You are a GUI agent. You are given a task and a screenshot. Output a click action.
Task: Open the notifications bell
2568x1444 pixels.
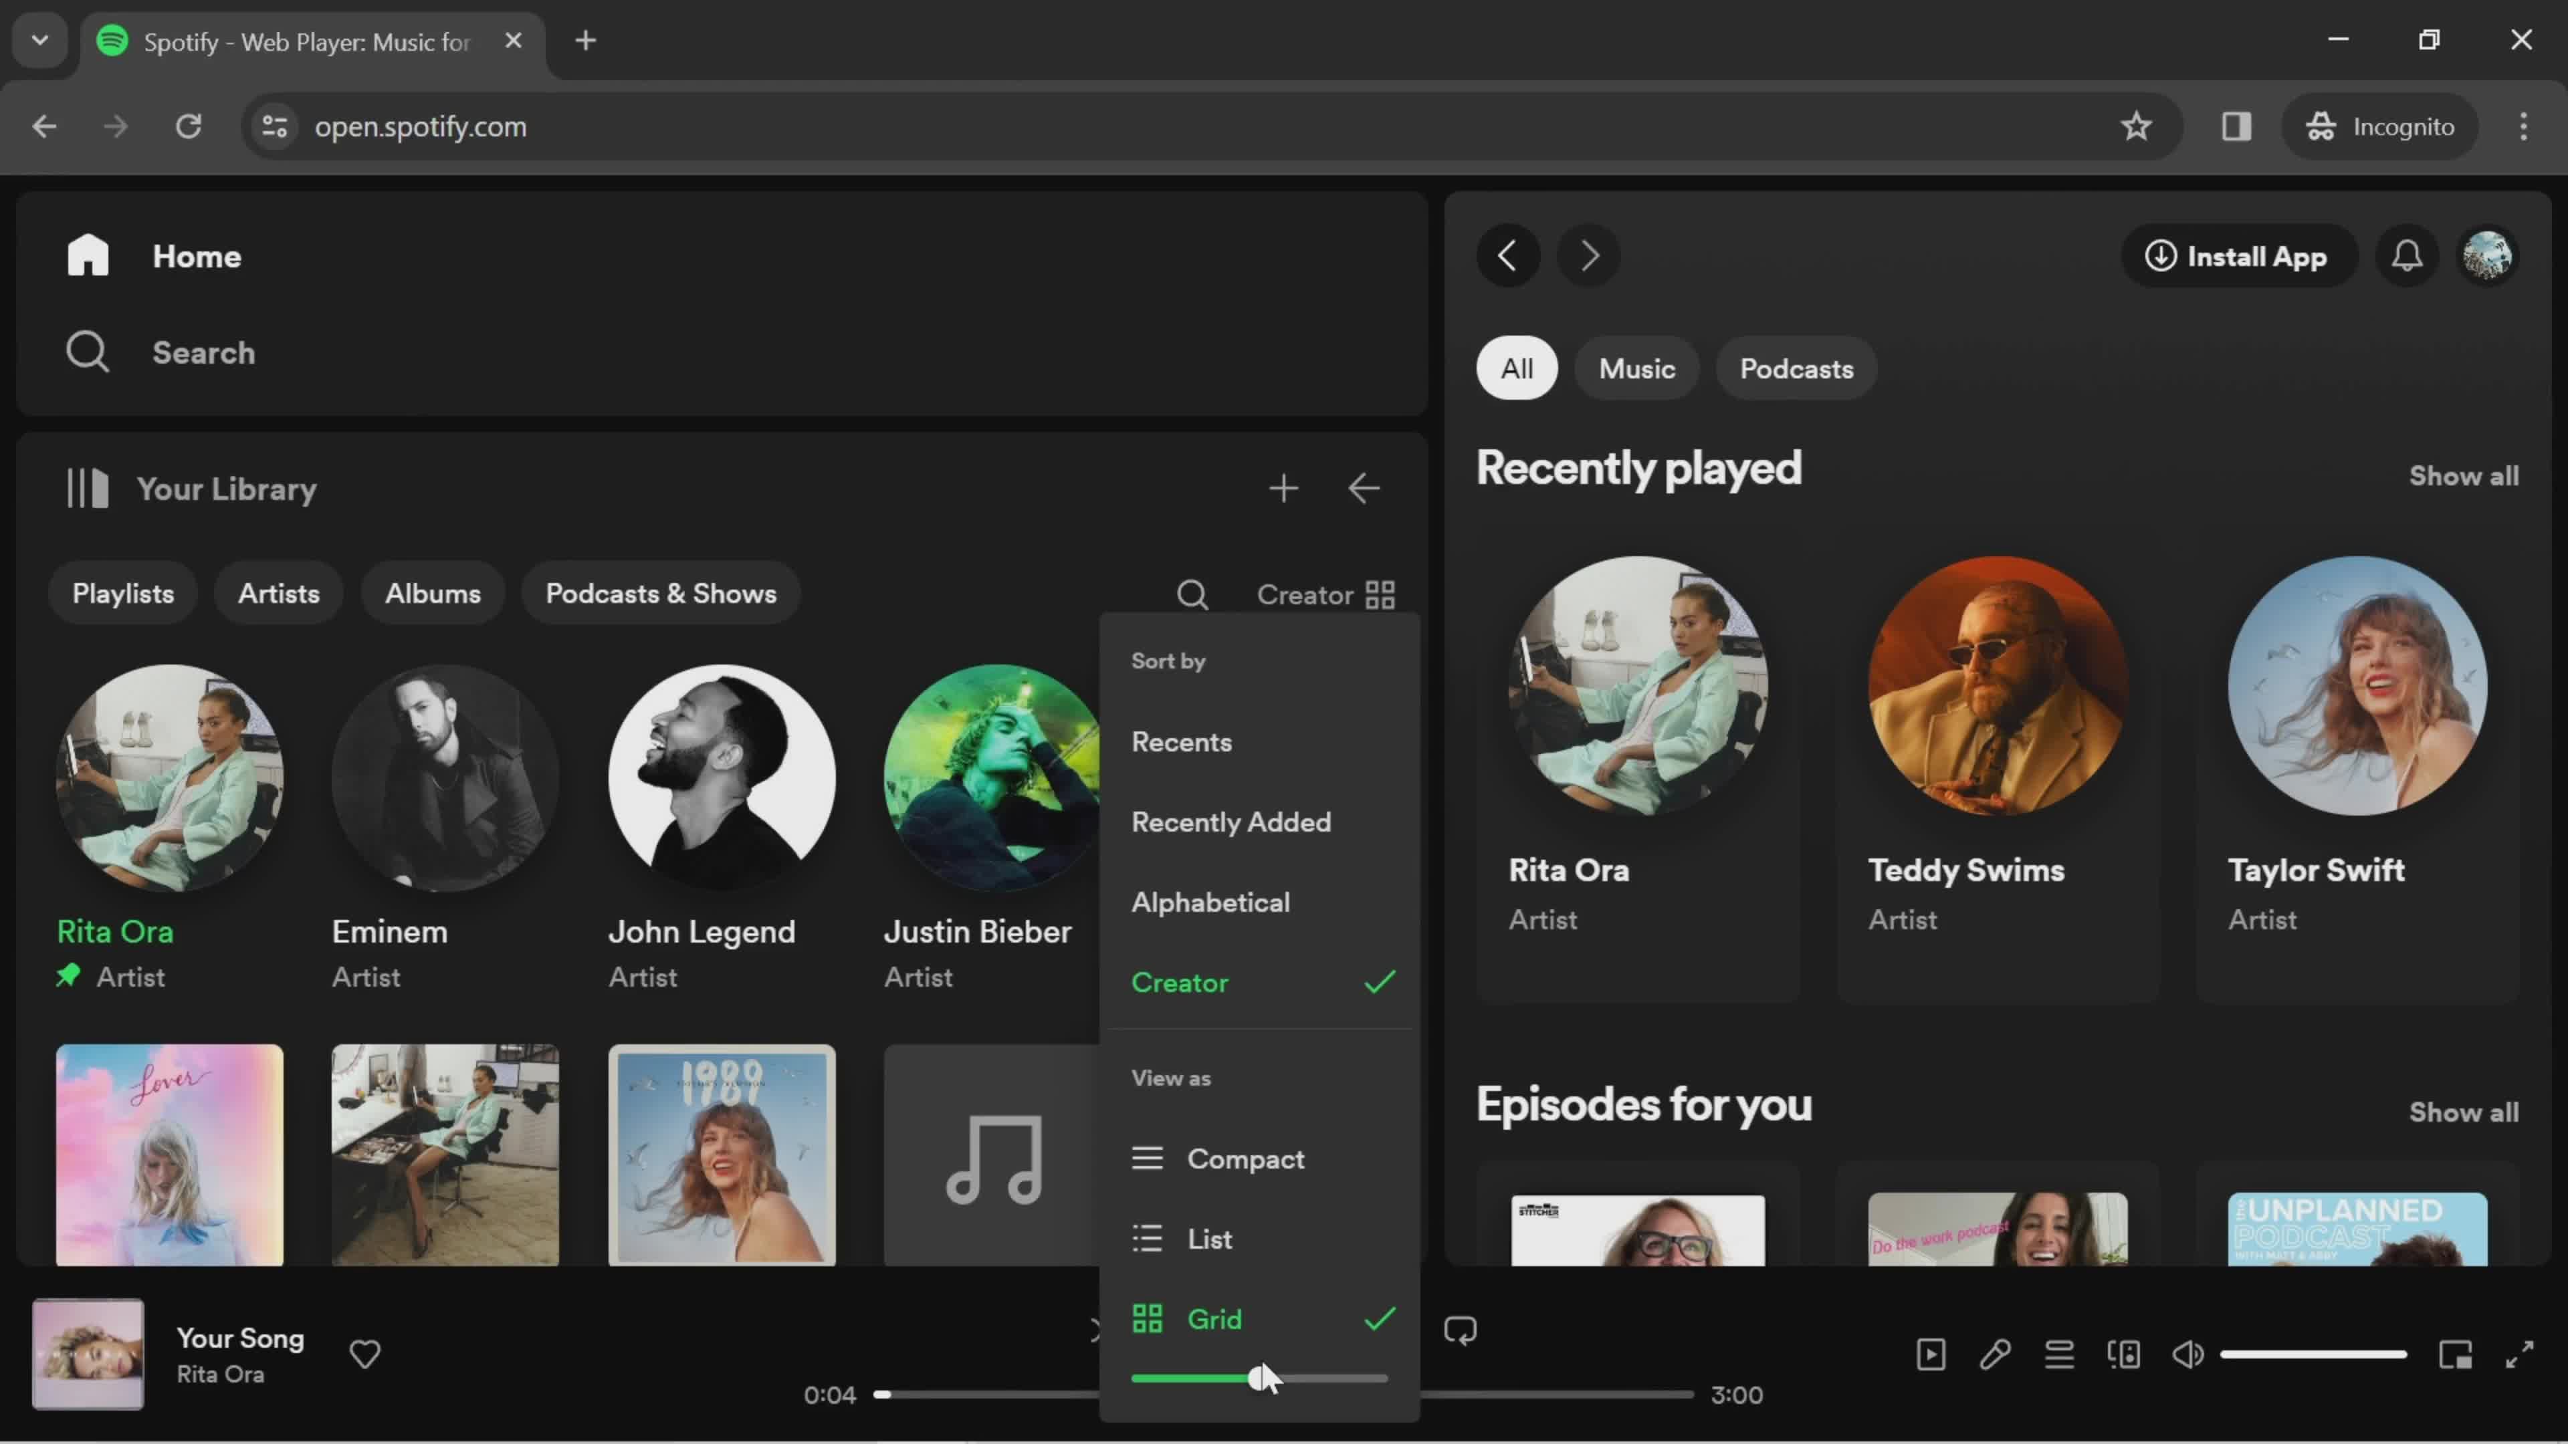coord(2407,256)
